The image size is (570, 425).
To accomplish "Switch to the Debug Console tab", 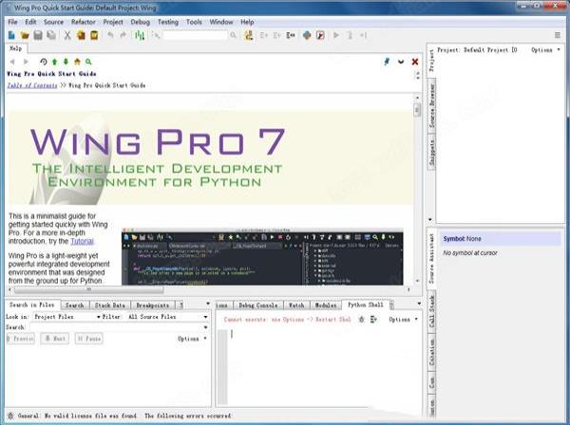I will point(257,305).
